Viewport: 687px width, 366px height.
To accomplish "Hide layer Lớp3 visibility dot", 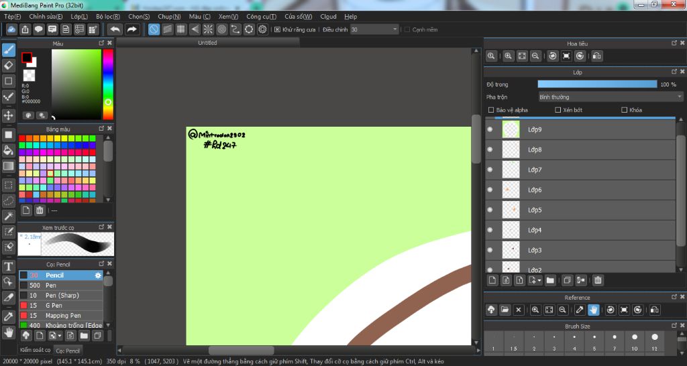I will click(x=490, y=250).
